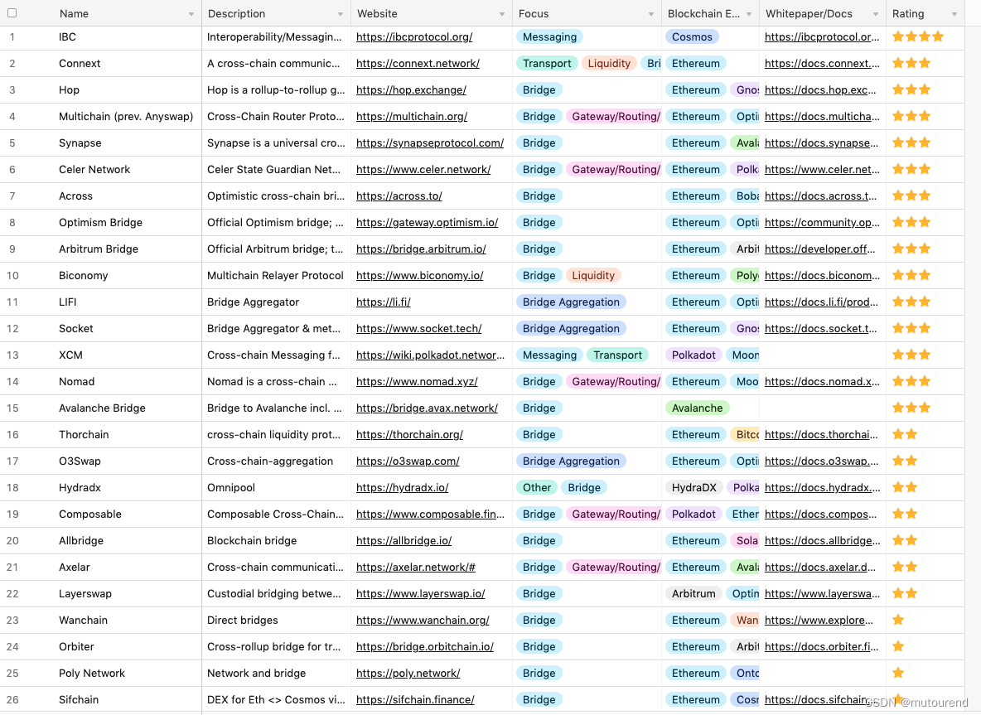Open the sifchain.finance website link
The image size is (981, 715).
(x=415, y=700)
